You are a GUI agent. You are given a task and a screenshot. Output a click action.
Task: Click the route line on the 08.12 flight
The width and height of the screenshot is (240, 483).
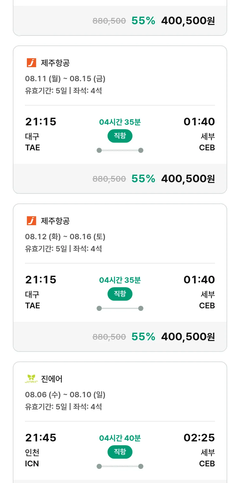(x=120, y=308)
